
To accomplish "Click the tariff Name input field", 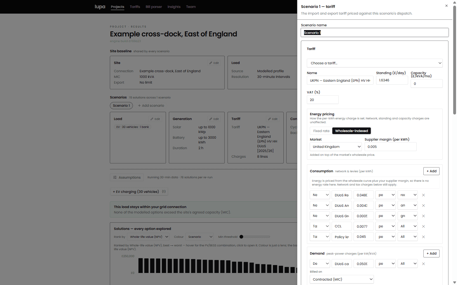I will [x=340, y=80].
